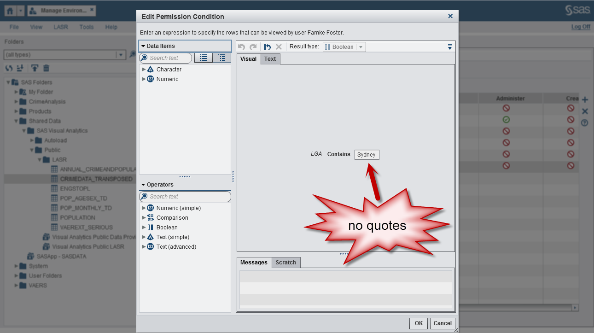The image size is (594, 333).
Task: Open the Tools menu
Action: pos(87,27)
